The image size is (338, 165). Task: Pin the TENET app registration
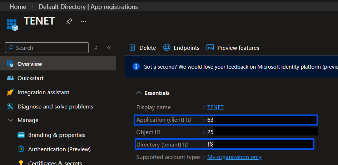69,21
